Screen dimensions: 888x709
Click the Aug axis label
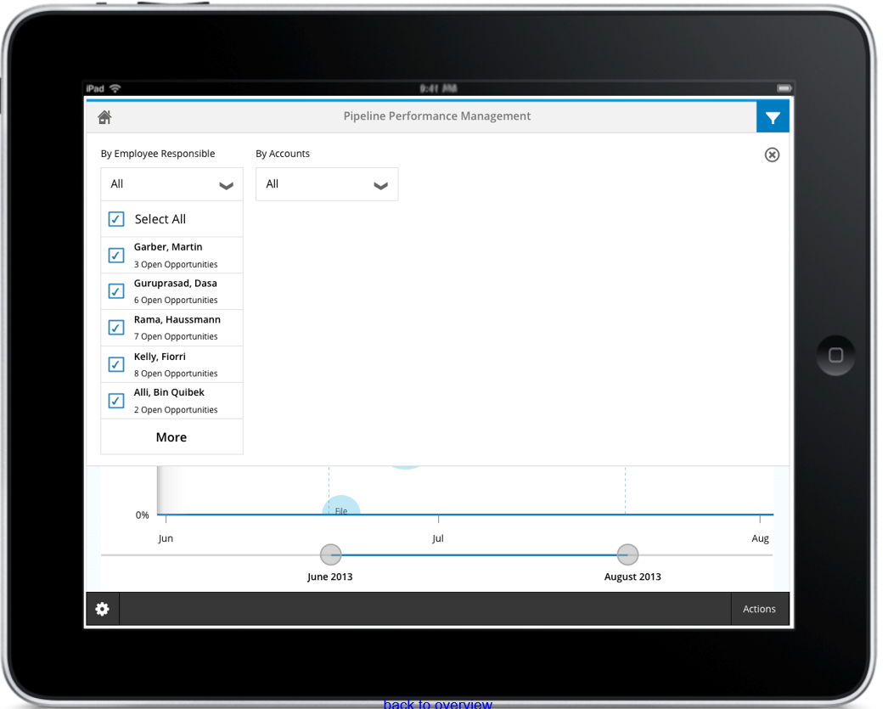tap(760, 538)
